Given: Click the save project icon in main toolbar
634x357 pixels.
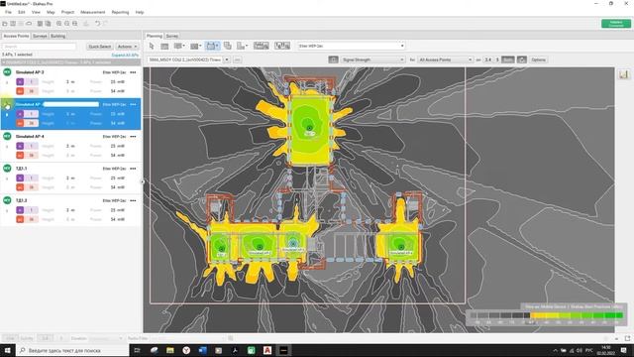Looking at the screenshot, I should pyautogui.click(x=13, y=24).
